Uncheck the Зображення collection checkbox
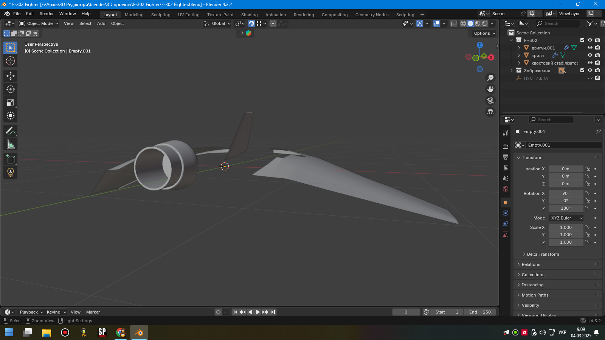605x340 pixels. 582,70
